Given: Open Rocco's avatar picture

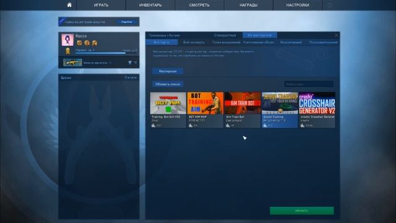Looking at the screenshot, I should point(67,40).
